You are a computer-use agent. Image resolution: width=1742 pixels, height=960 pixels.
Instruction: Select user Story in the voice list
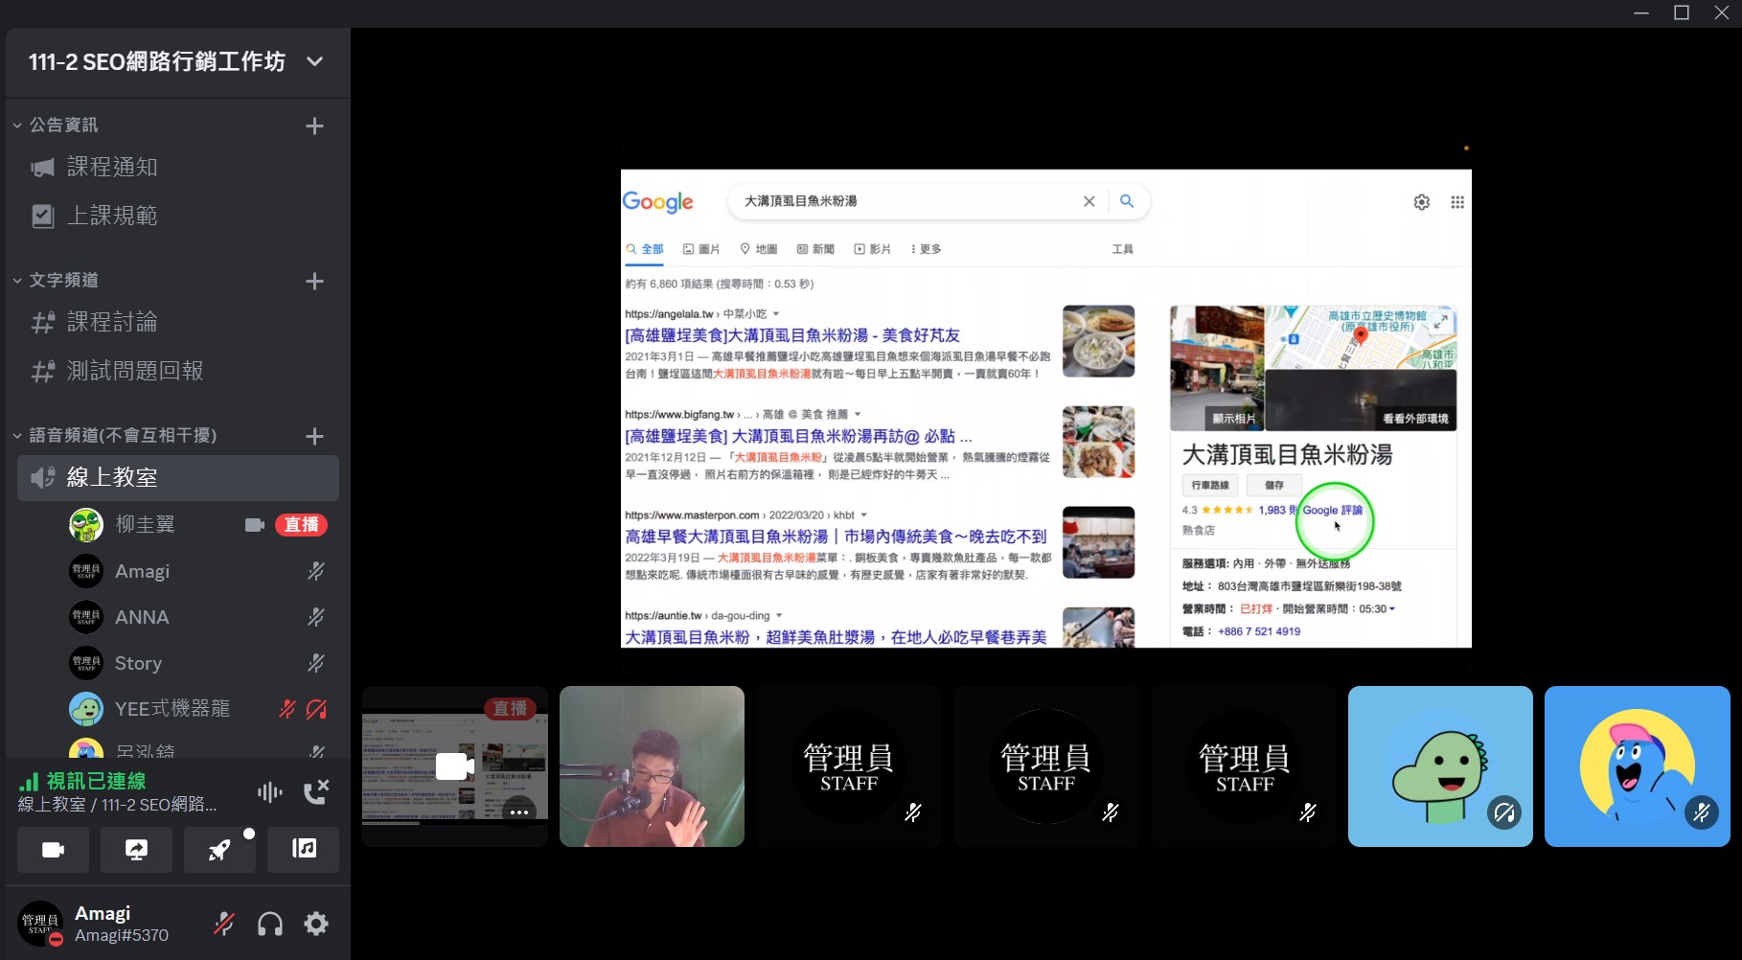138,663
